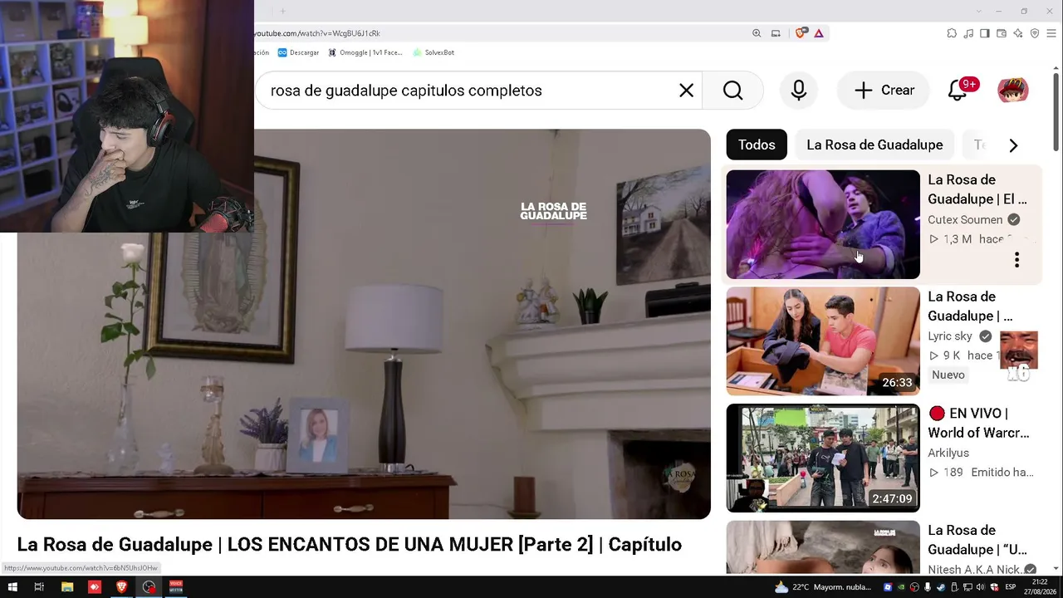1063x598 pixels.
Task: Select the Todos filter chip
Action: [x=757, y=145]
